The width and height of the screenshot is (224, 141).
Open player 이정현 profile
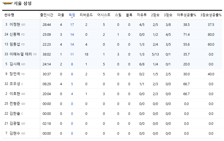[15, 24]
